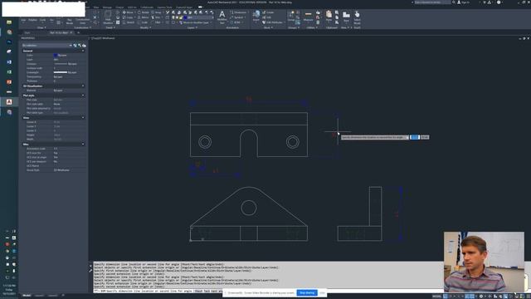Open the dynamic input prompt options arrow
Image resolution: width=531 pixels, height=299 pixels.
click(x=407, y=137)
